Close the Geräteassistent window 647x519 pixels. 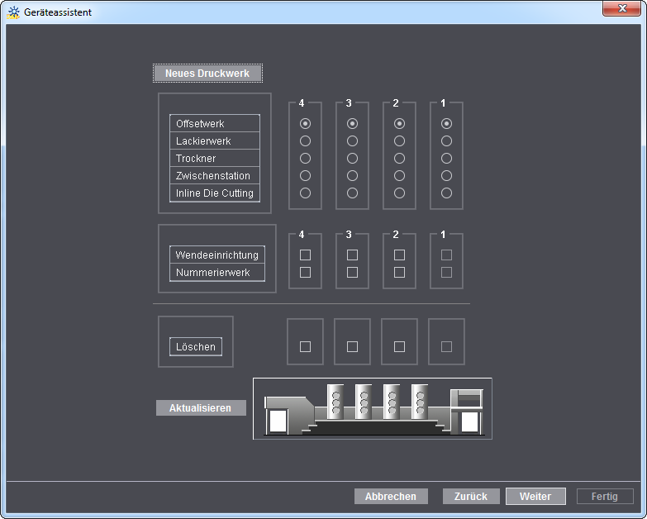tap(622, 8)
